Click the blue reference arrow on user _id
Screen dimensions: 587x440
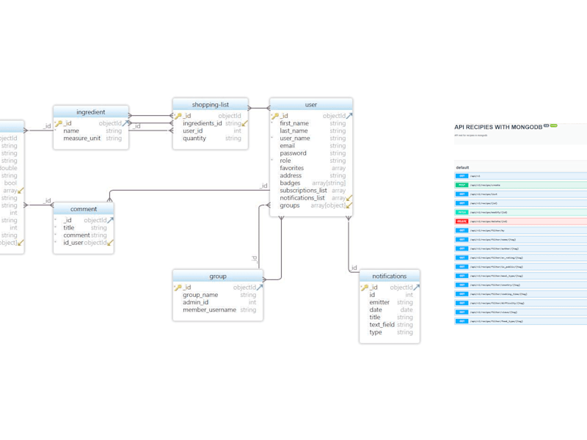coord(349,116)
